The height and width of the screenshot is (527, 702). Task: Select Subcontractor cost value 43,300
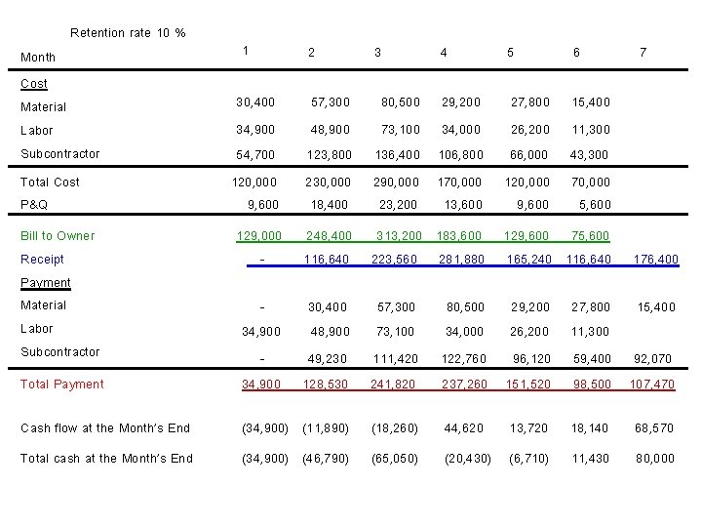pos(589,155)
